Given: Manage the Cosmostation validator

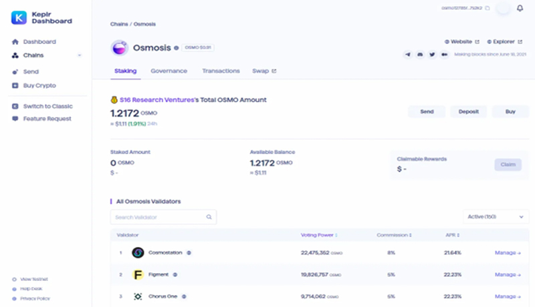Looking at the screenshot, I should 508,253.
